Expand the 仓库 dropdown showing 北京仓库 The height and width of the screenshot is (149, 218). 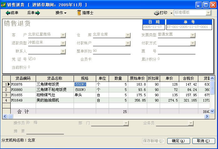[128, 35]
